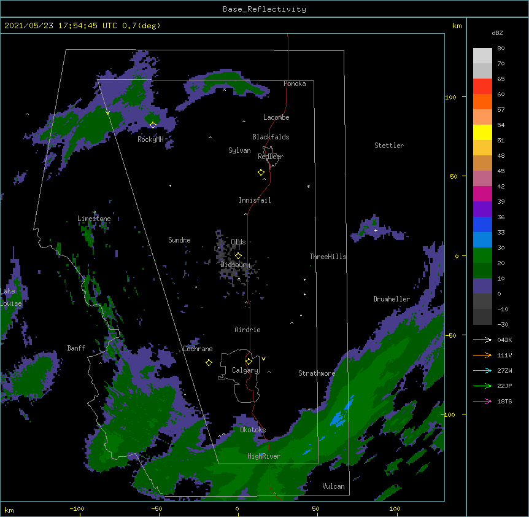
Task: Click the Stettler town label
Action: pyautogui.click(x=389, y=146)
